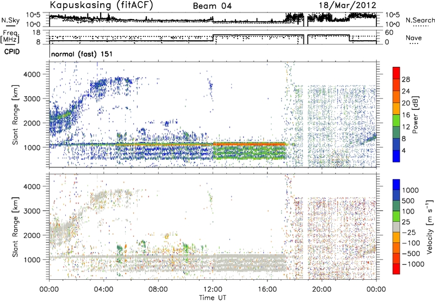Image resolution: width=435 pixels, height=301 pixels.
Task: Click the '60' Nave axis value
Action: (x=389, y=33)
